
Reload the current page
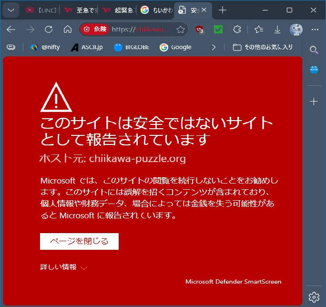pyautogui.click(x=49, y=30)
